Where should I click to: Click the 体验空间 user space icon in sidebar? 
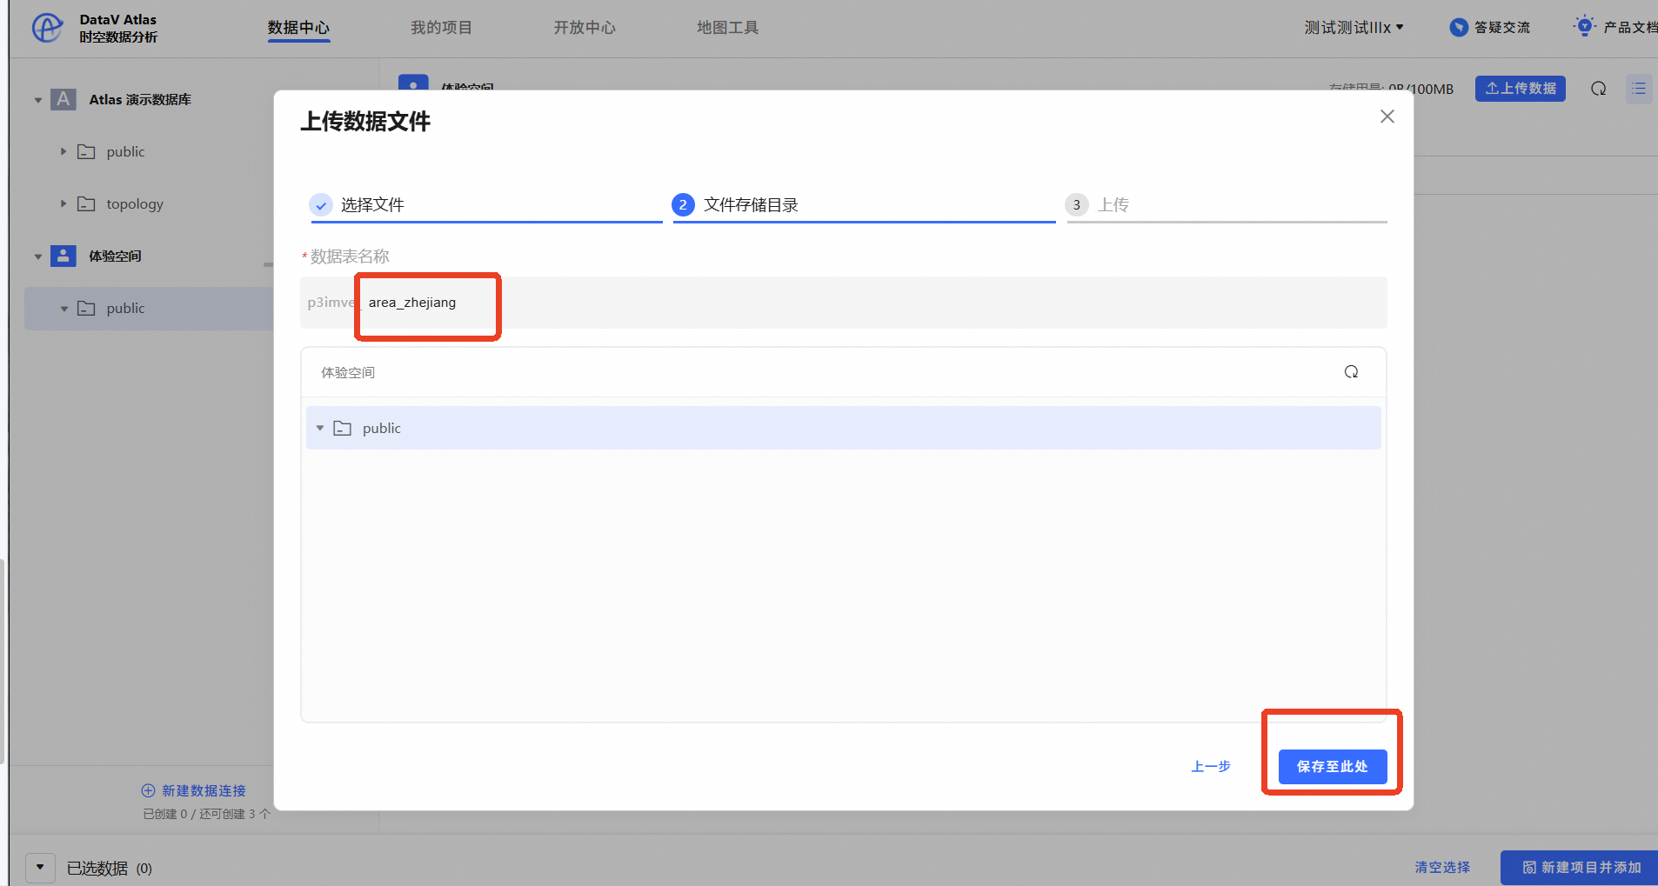pos(64,256)
